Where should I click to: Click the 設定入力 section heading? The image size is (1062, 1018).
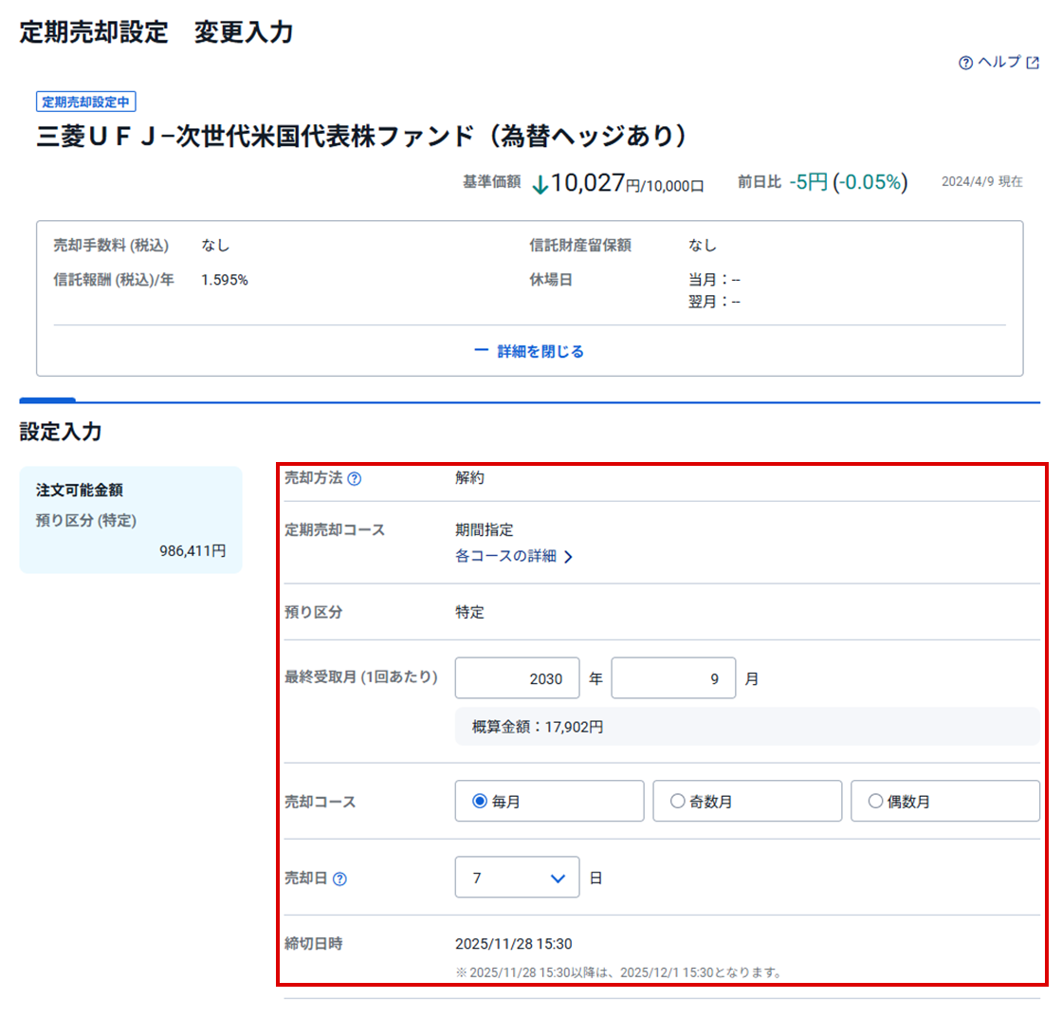tap(61, 432)
